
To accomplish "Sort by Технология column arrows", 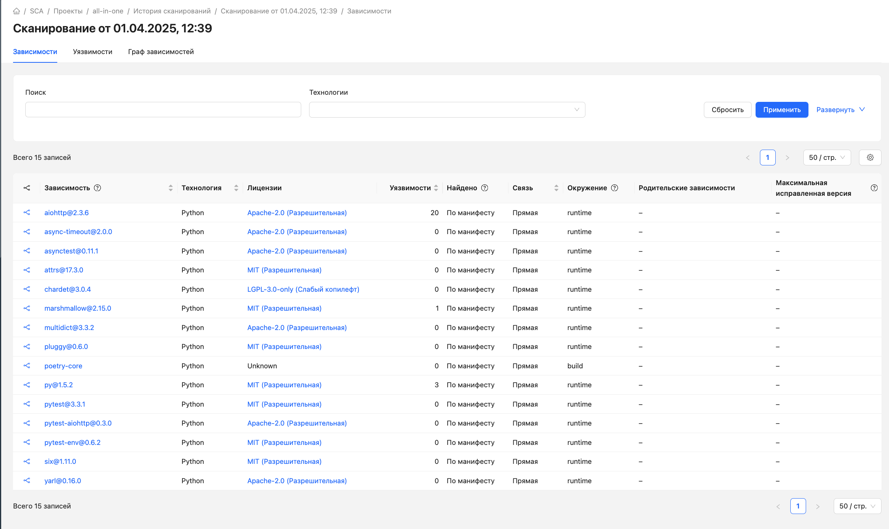I will pos(236,188).
